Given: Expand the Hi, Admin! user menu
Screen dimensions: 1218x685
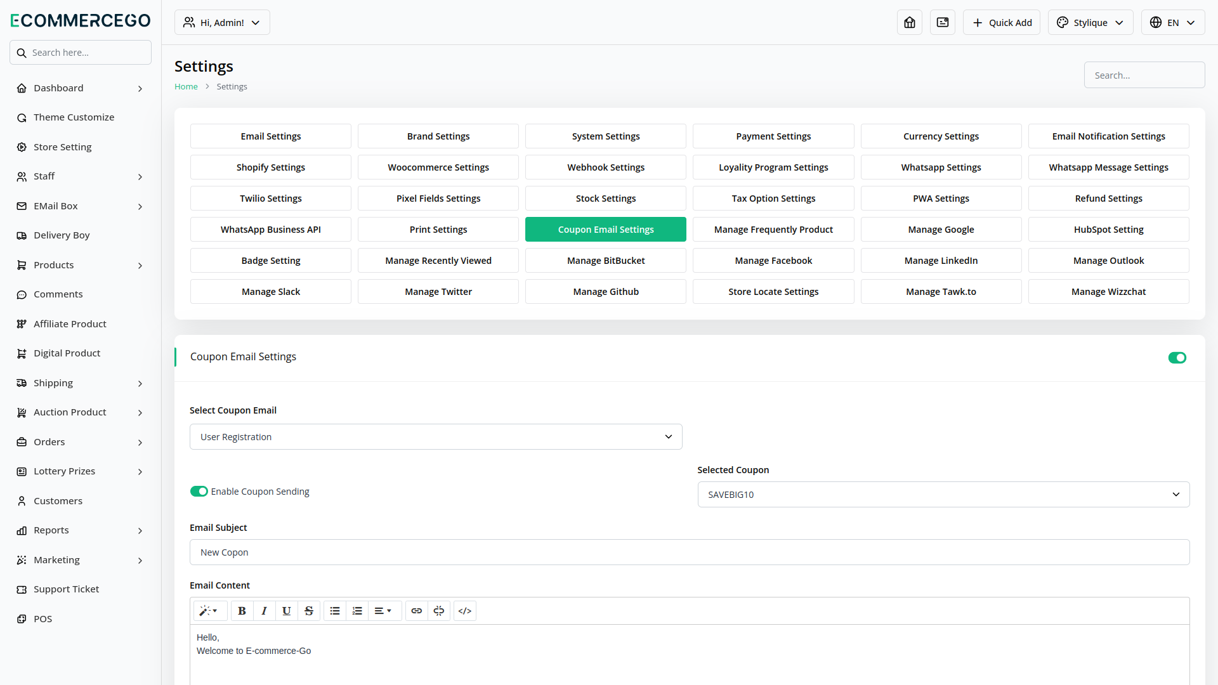Looking at the screenshot, I should pos(222,22).
